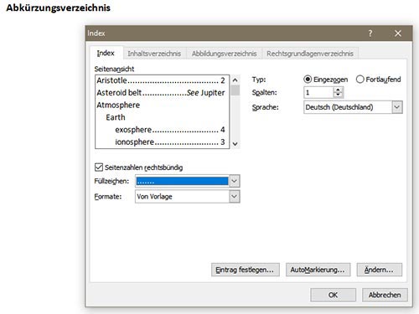
Task: Click the help question mark icon
Action: pyautogui.click(x=370, y=33)
